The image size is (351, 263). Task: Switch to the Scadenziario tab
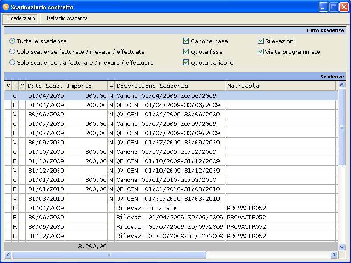coord(21,18)
